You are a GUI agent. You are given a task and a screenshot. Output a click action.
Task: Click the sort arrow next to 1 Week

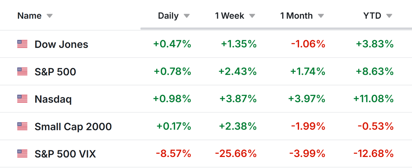coord(252,16)
